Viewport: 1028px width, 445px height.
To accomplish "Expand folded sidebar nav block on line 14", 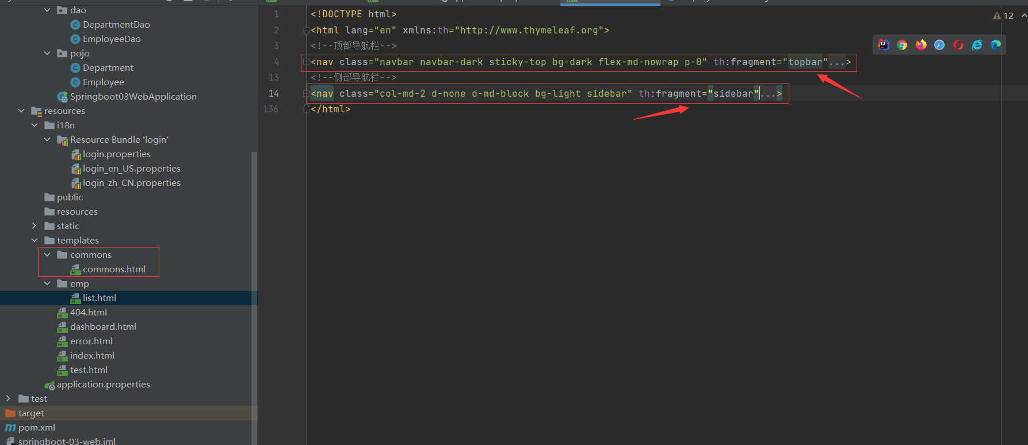I will point(306,93).
